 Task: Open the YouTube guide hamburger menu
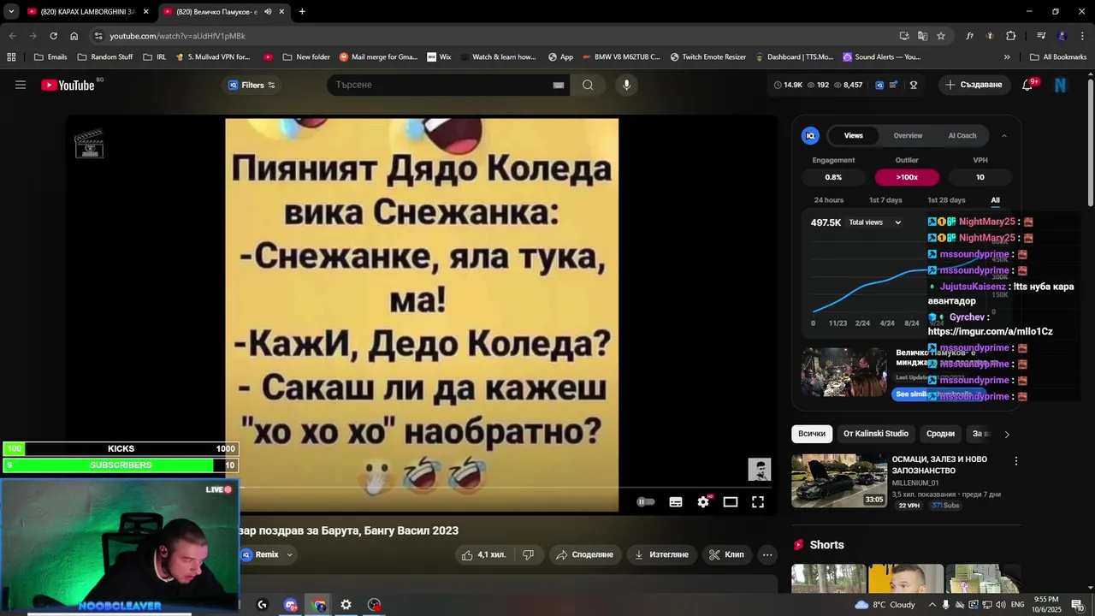21,85
